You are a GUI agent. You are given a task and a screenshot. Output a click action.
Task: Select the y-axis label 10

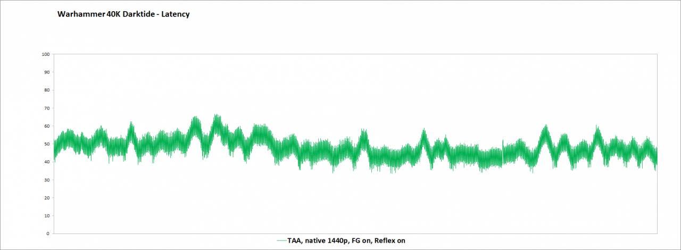coord(47,215)
